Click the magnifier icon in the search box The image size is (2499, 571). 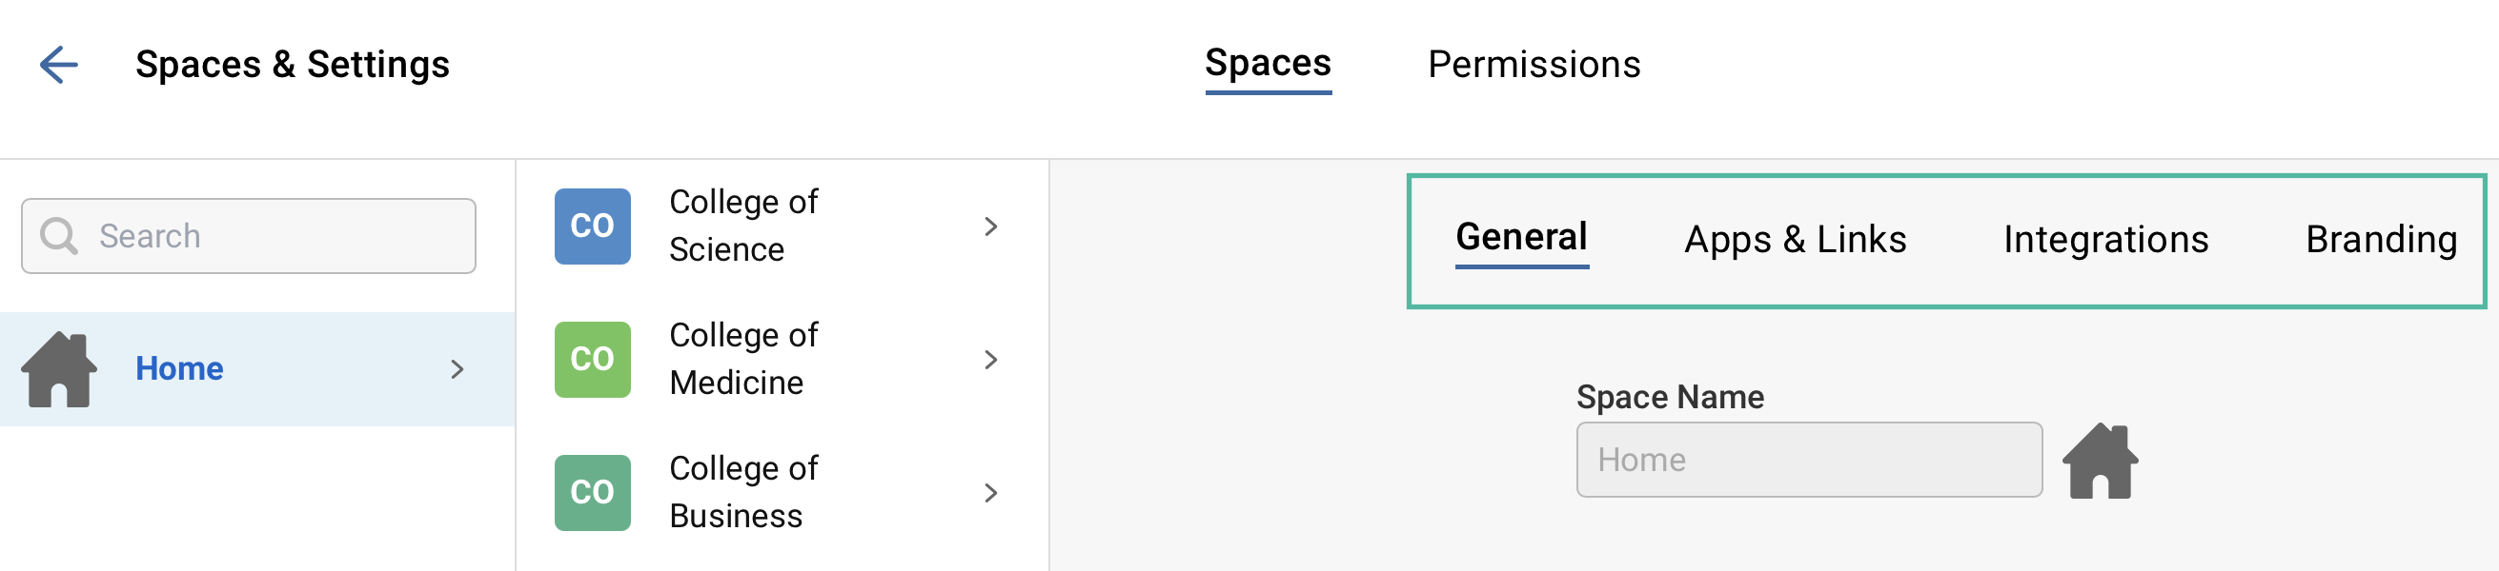point(60,235)
